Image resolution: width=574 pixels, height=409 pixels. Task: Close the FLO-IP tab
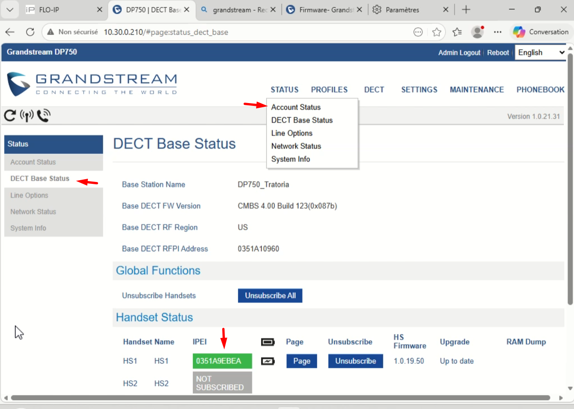(x=99, y=10)
